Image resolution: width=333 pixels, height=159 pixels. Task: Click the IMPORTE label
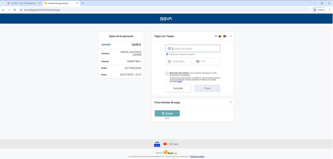(x=106, y=45)
